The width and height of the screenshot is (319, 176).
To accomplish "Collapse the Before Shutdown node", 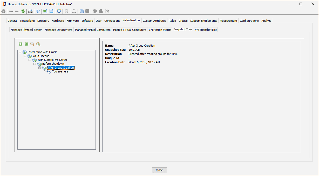I will point(35,64).
